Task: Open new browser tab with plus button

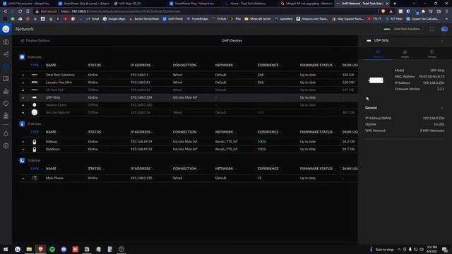Action: 395,4
